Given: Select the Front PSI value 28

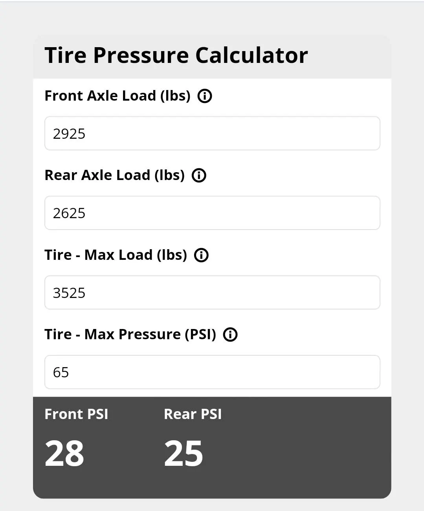Looking at the screenshot, I should 64,453.
